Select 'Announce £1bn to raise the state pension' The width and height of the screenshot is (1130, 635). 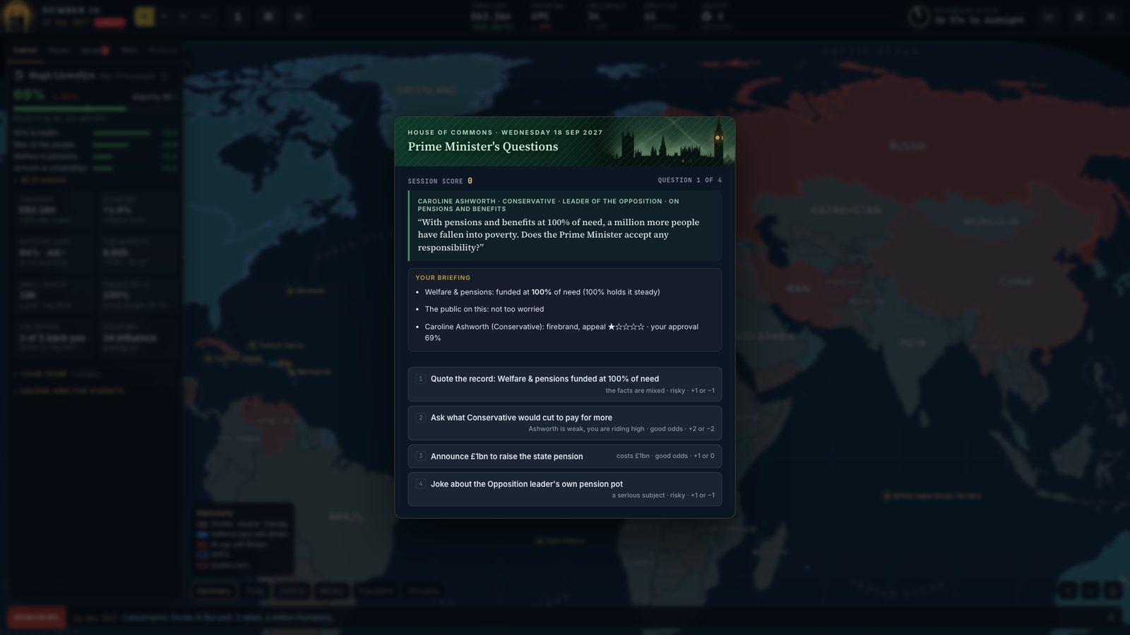[x=564, y=456]
